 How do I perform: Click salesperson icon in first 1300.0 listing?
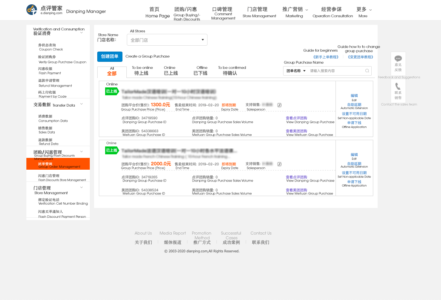pyautogui.click(x=280, y=105)
